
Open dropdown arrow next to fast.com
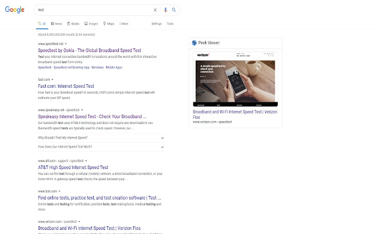(52, 80)
